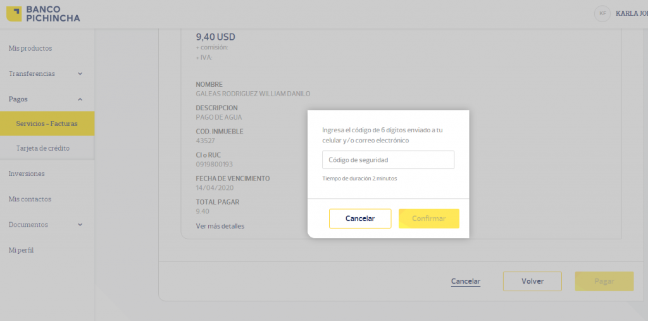This screenshot has height=321, width=648.
Task: Collapse the Pagos menu chevron
Action: click(x=80, y=99)
